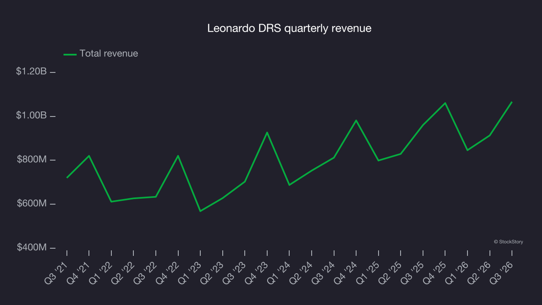
Task: Click the Q4 '24 revenue peak on the line
Action: click(356, 120)
